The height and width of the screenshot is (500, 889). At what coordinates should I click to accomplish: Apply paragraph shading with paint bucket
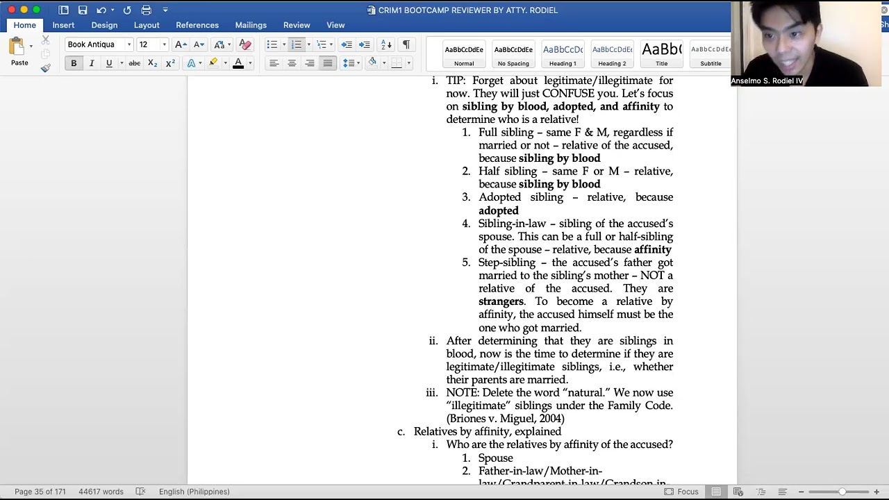pyautogui.click(x=372, y=63)
